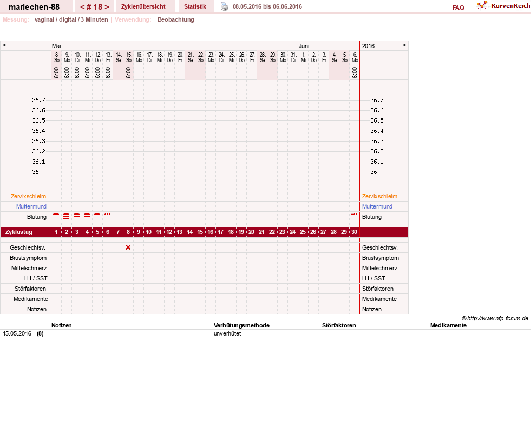This screenshot has width=531, height=422.
Task: Click the left Muttermund label
Action: tap(31, 206)
